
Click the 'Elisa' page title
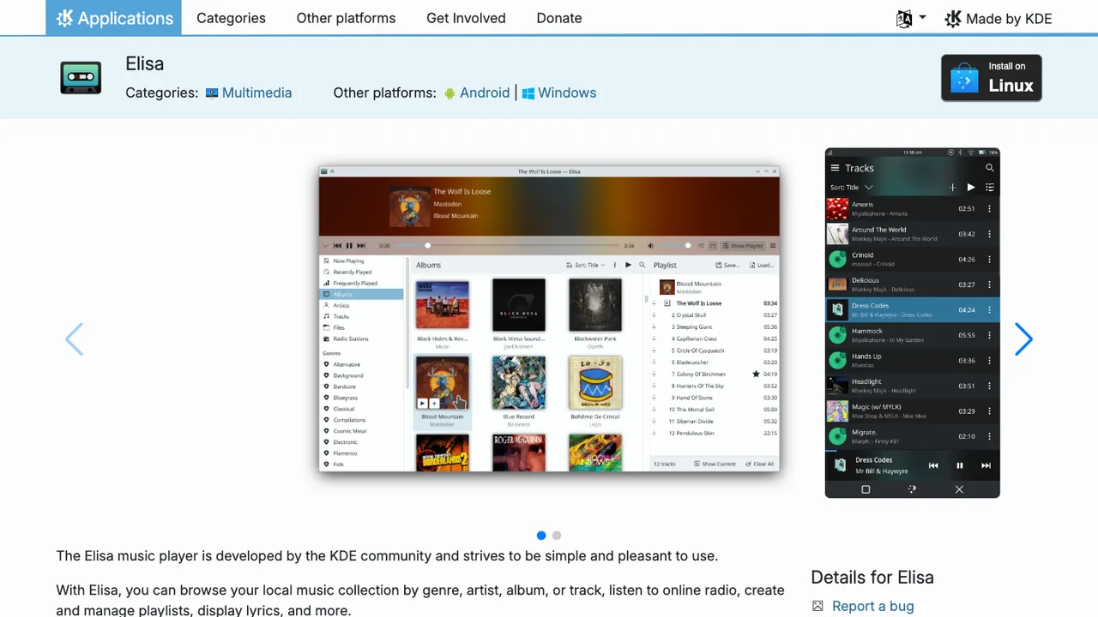144,63
